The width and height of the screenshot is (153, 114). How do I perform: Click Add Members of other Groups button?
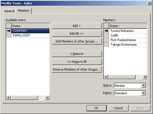[x=77, y=41]
